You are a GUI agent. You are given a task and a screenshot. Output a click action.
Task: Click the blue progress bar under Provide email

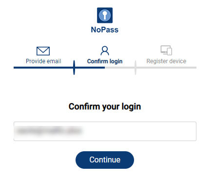(x=43, y=68)
